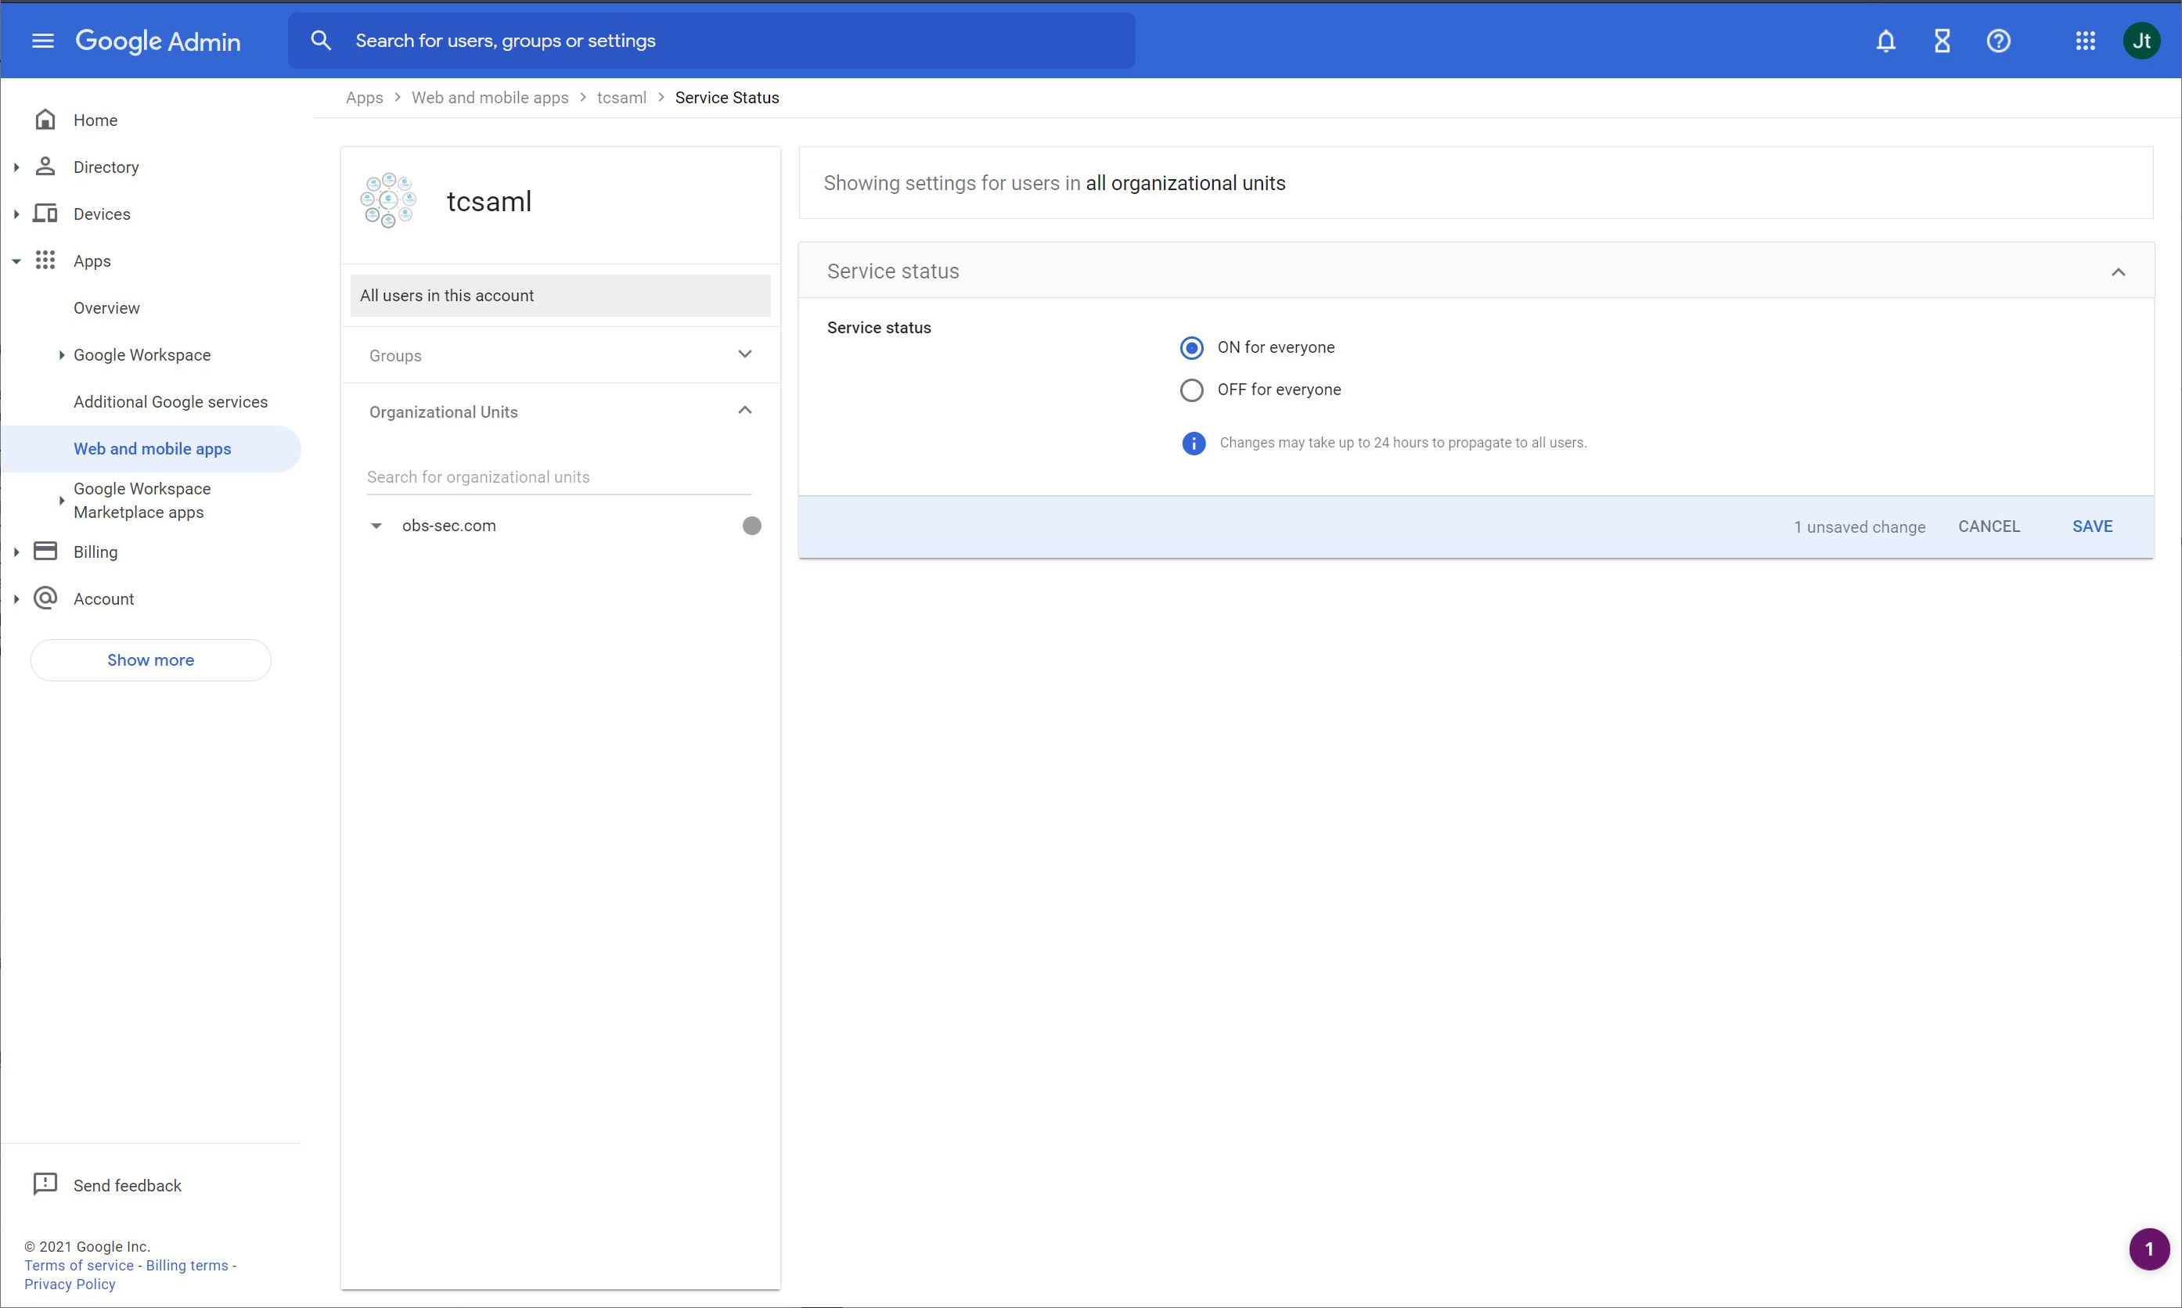2182x1308 pixels.
Task: Open the Google apps grid launcher
Action: (x=2086, y=41)
